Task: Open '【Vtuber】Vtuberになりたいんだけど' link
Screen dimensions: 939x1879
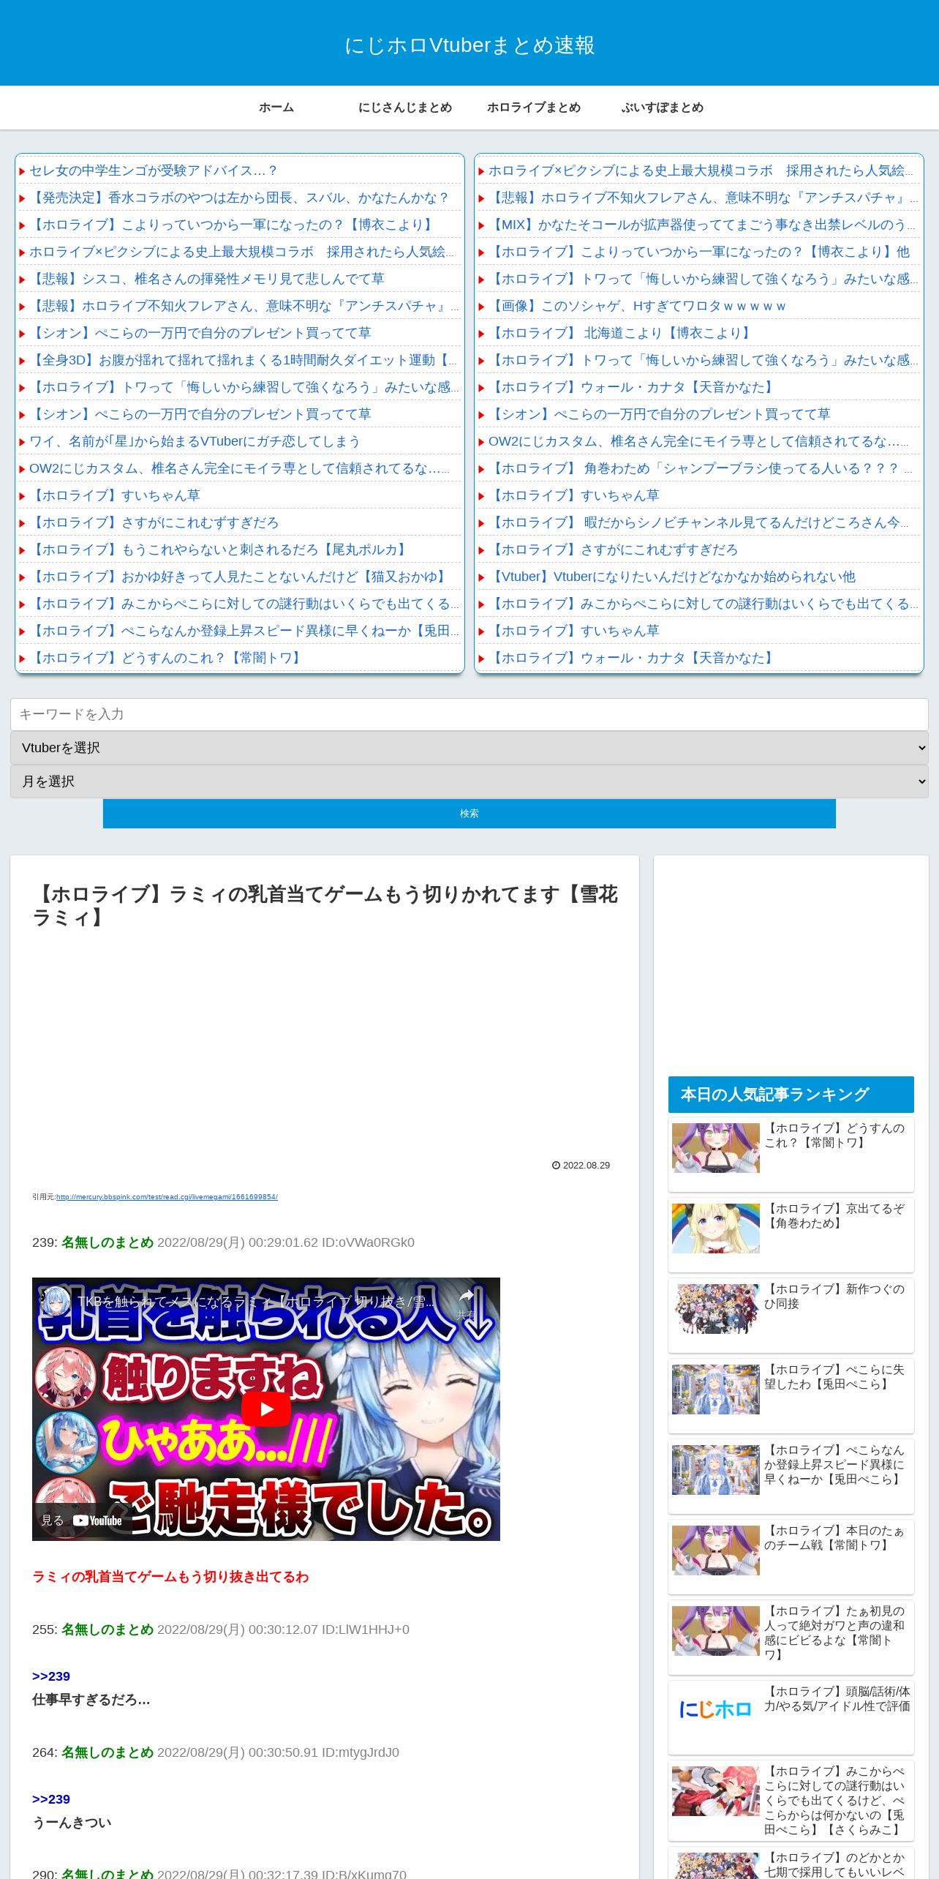Action: click(x=672, y=577)
